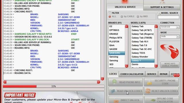Click log horizontal scroll left arrow
Screen dimensions: 184x103
click(x=5, y=82)
